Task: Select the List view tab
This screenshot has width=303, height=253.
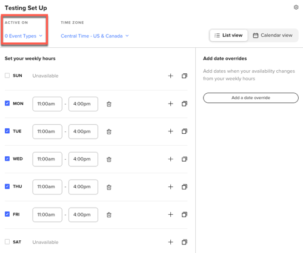Action: [228, 35]
